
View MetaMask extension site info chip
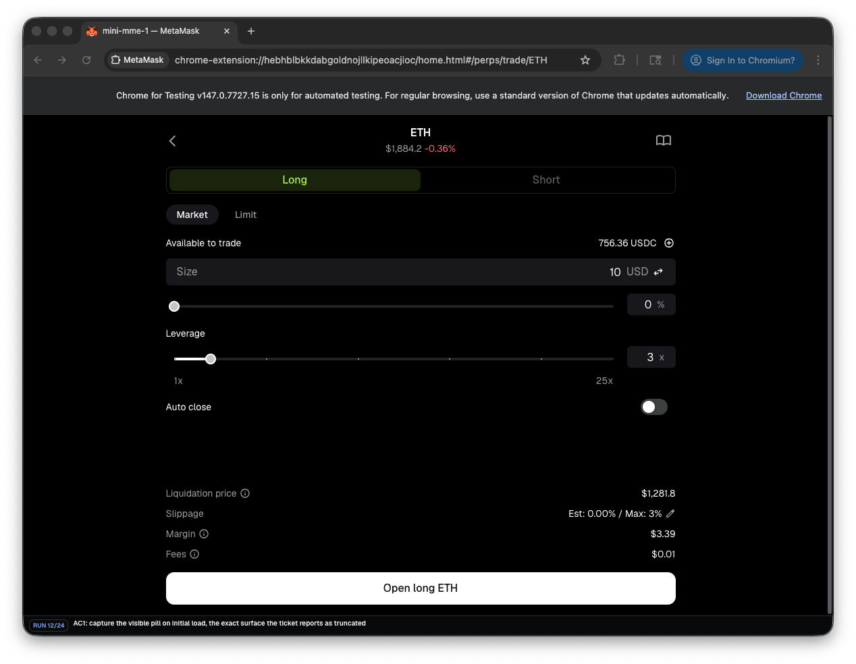pyautogui.click(x=138, y=60)
